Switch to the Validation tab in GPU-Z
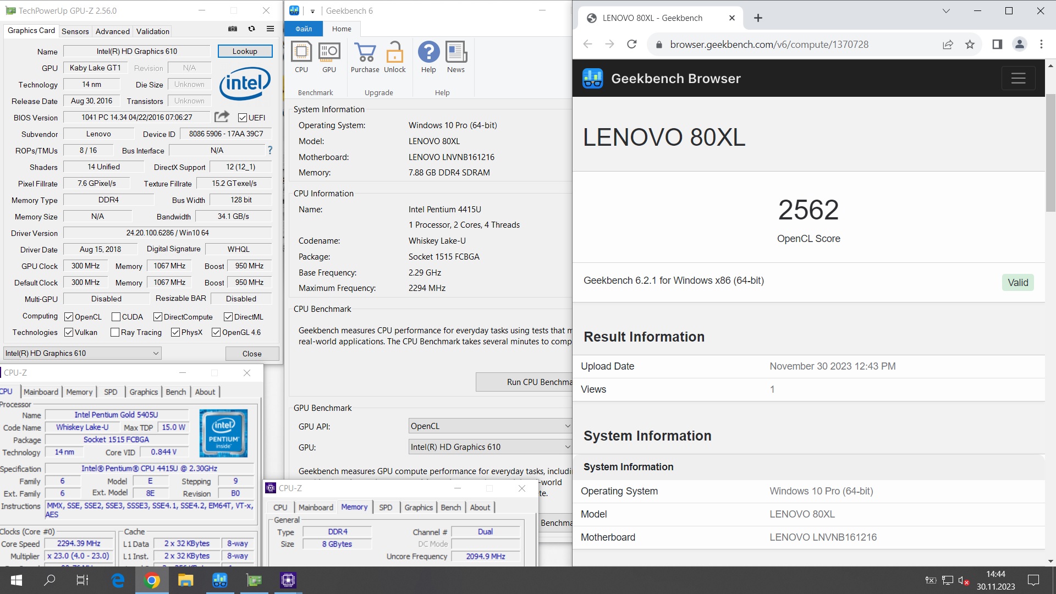 click(x=152, y=31)
